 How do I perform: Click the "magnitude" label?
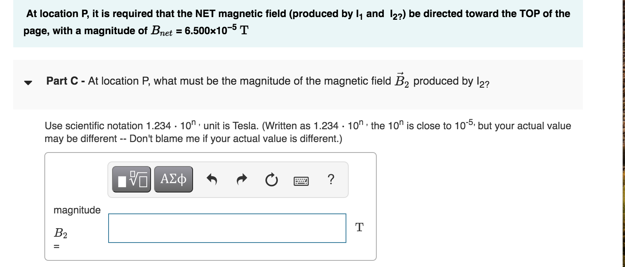click(77, 210)
